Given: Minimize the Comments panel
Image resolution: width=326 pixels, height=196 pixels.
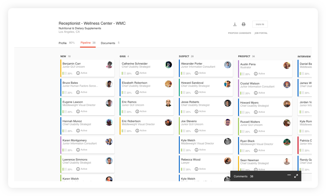Looking at the screenshot, I should [x=289, y=175].
